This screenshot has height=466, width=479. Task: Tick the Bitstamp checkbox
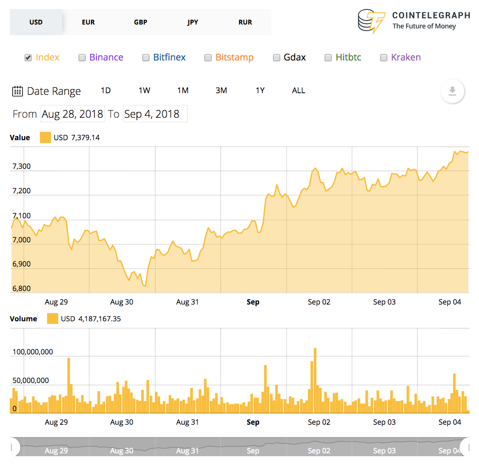click(208, 58)
